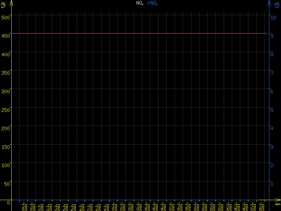The width and height of the screenshot is (281, 211).
Task: Click the 10 tick on the blue axis
Action: pos(273,17)
